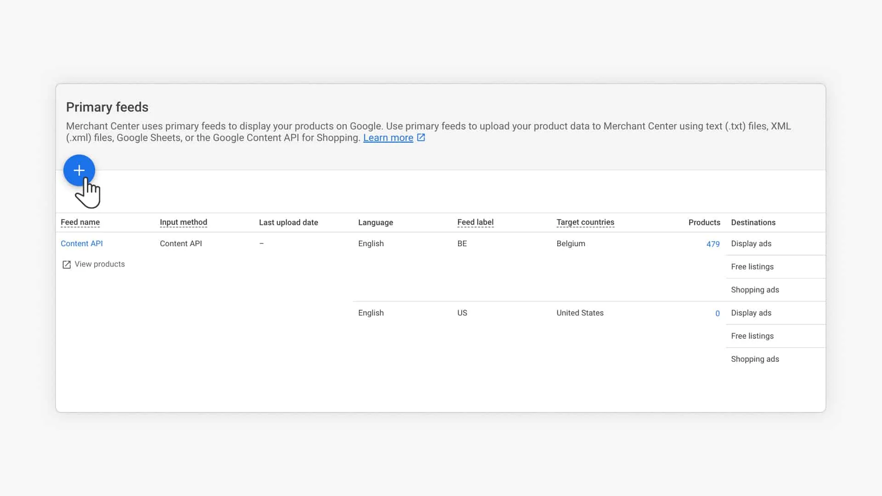Click the Target countries column header
This screenshot has width=882, height=496.
pos(585,222)
